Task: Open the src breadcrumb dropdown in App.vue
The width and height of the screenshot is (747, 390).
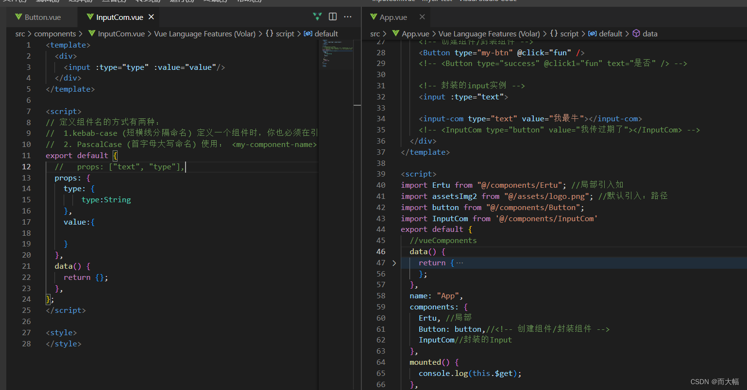Action: [375, 33]
